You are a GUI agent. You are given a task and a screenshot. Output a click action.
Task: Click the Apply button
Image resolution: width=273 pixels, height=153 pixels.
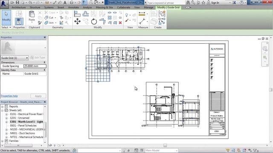click(38, 96)
